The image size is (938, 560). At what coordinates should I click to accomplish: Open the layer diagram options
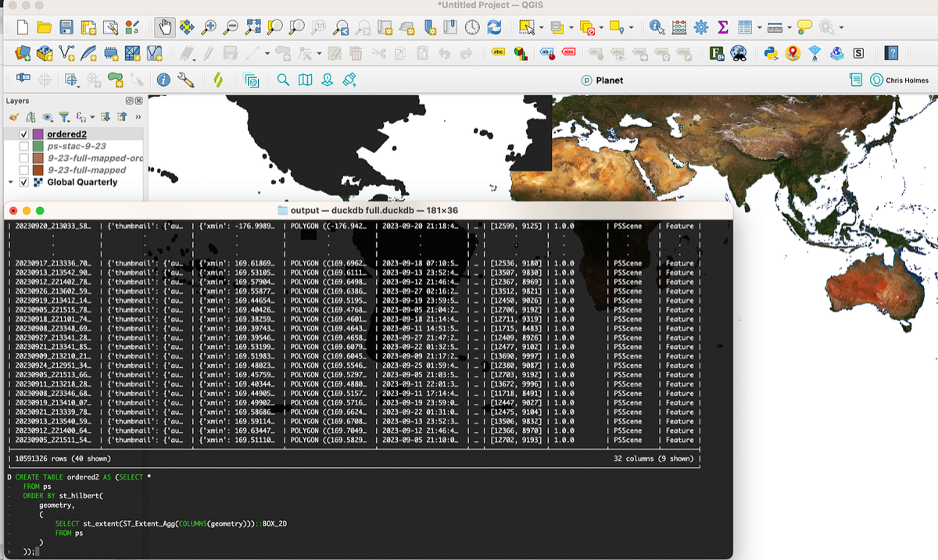521,53
